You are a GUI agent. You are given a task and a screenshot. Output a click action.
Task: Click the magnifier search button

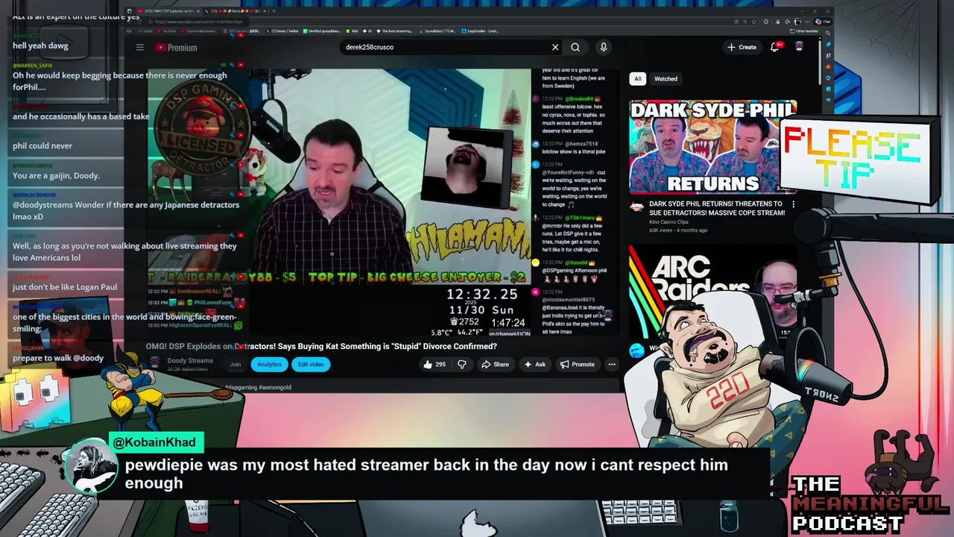pos(575,47)
